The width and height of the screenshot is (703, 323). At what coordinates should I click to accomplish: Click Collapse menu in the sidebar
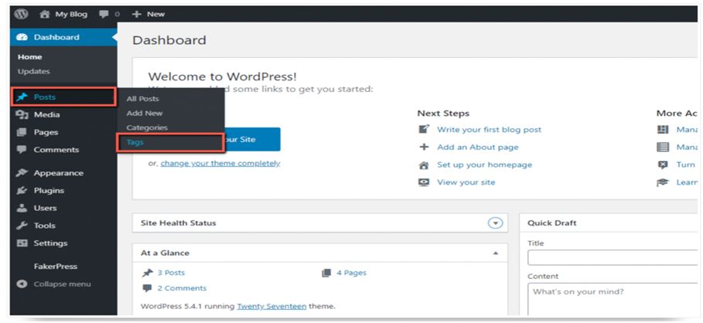point(62,284)
